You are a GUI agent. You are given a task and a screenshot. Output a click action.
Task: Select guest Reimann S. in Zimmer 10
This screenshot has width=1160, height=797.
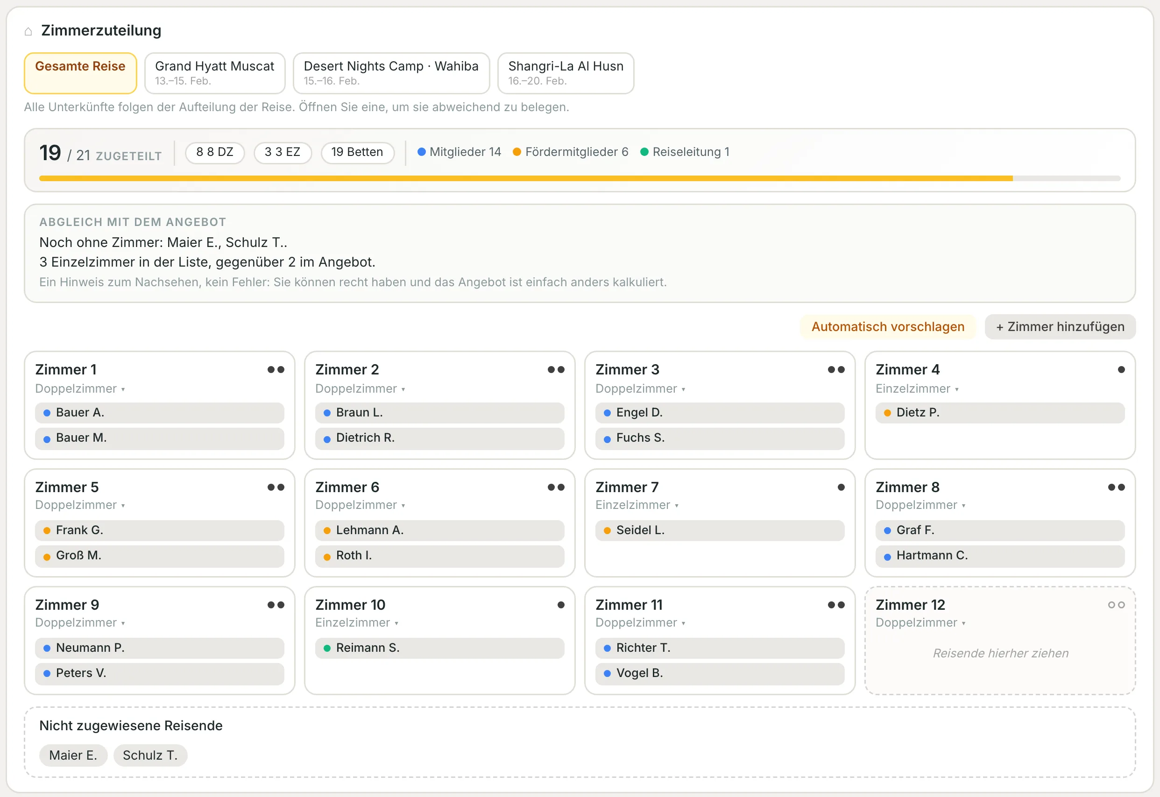click(x=439, y=648)
